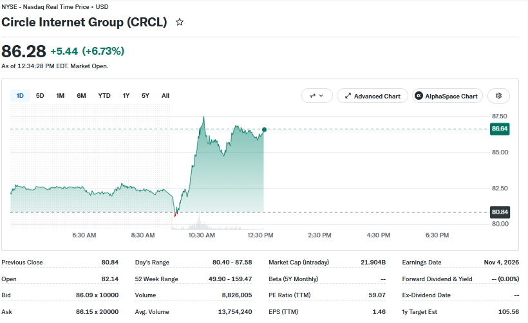Click the Open value 82.14
528x323 pixels.
pyautogui.click(x=109, y=279)
